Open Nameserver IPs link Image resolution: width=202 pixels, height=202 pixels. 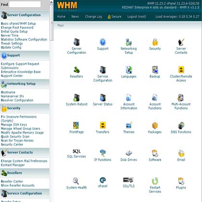point(13,96)
